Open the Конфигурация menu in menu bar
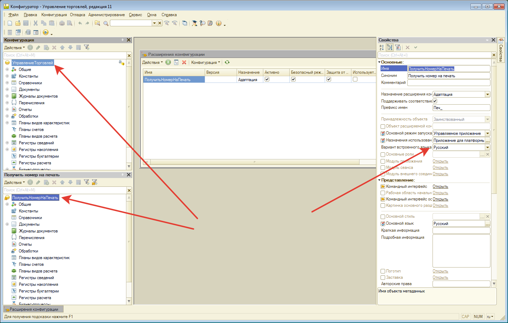 pos(54,15)
